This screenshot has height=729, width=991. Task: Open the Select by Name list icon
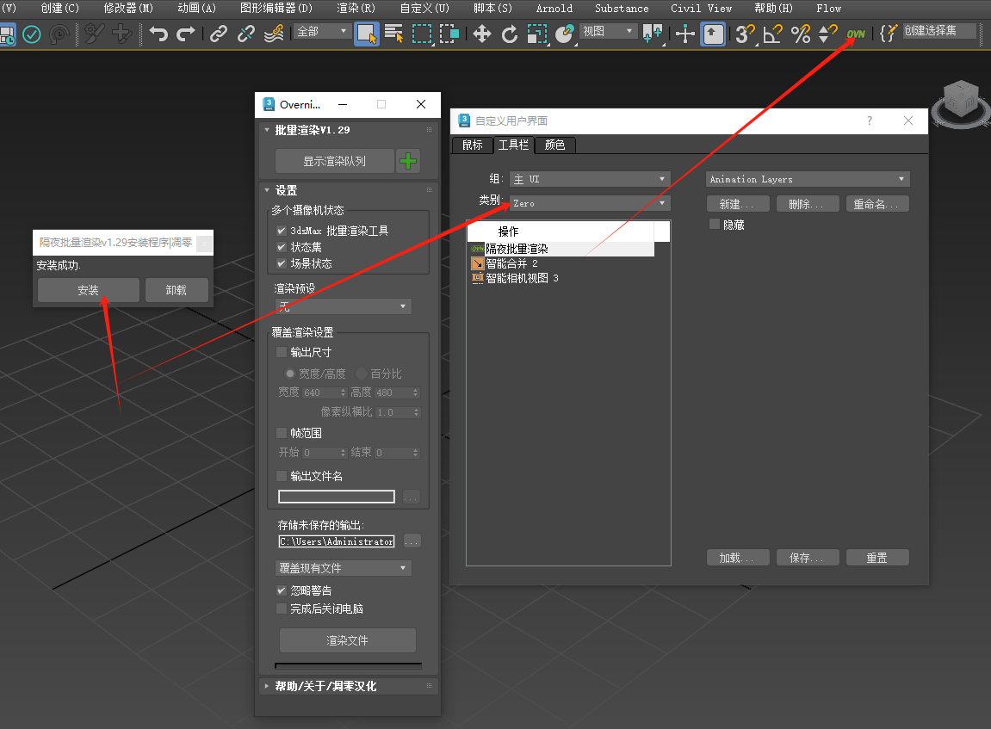(393, 33)
